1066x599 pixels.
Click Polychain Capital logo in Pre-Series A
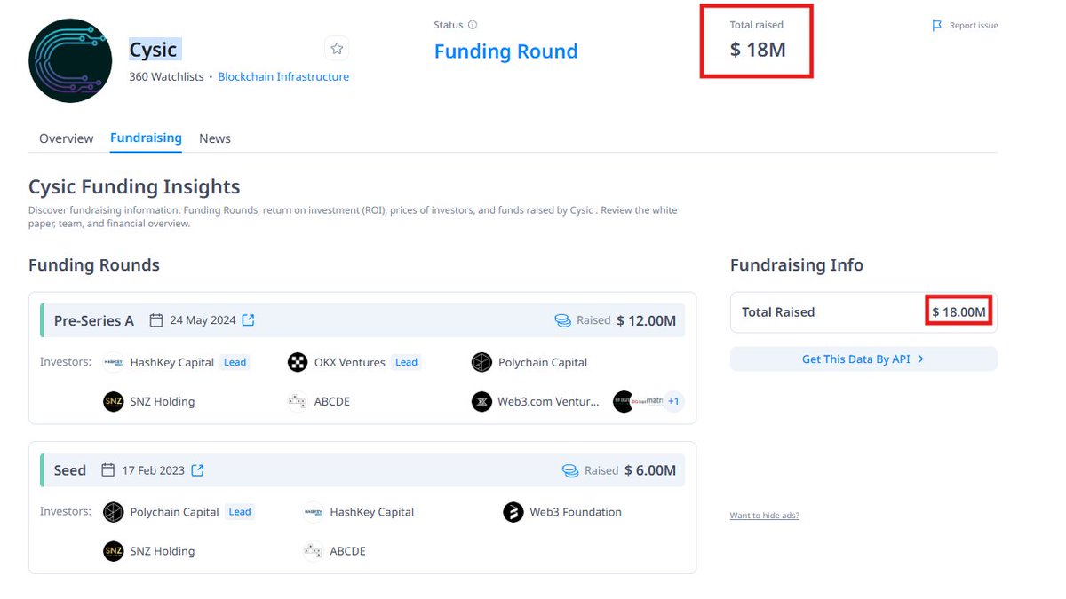pos(481,362)
